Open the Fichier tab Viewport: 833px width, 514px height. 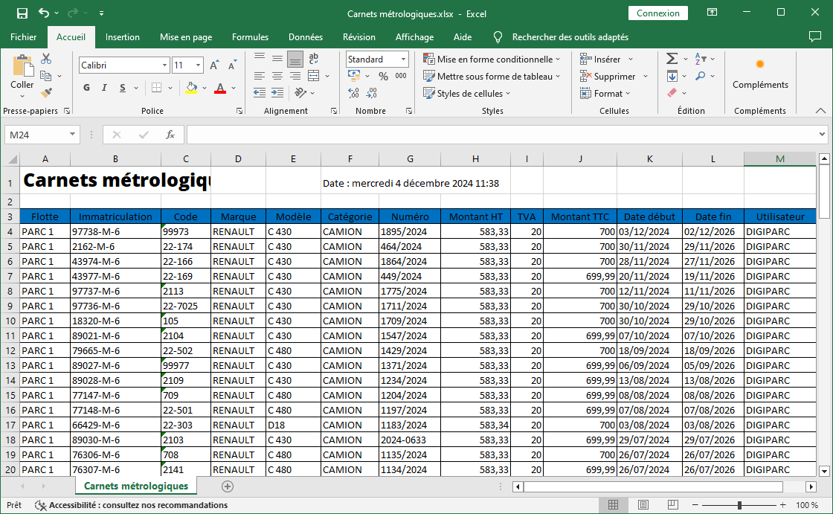(x=23, y=36)
